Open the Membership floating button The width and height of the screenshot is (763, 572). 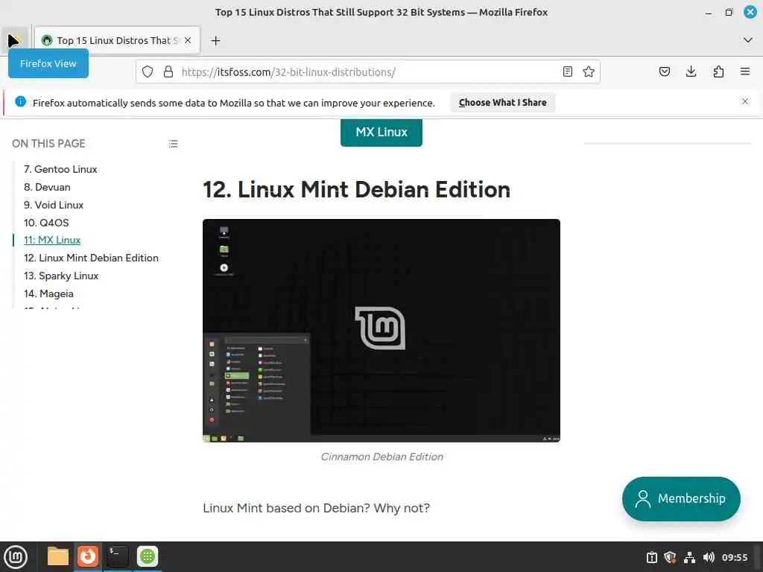(681, 498)
